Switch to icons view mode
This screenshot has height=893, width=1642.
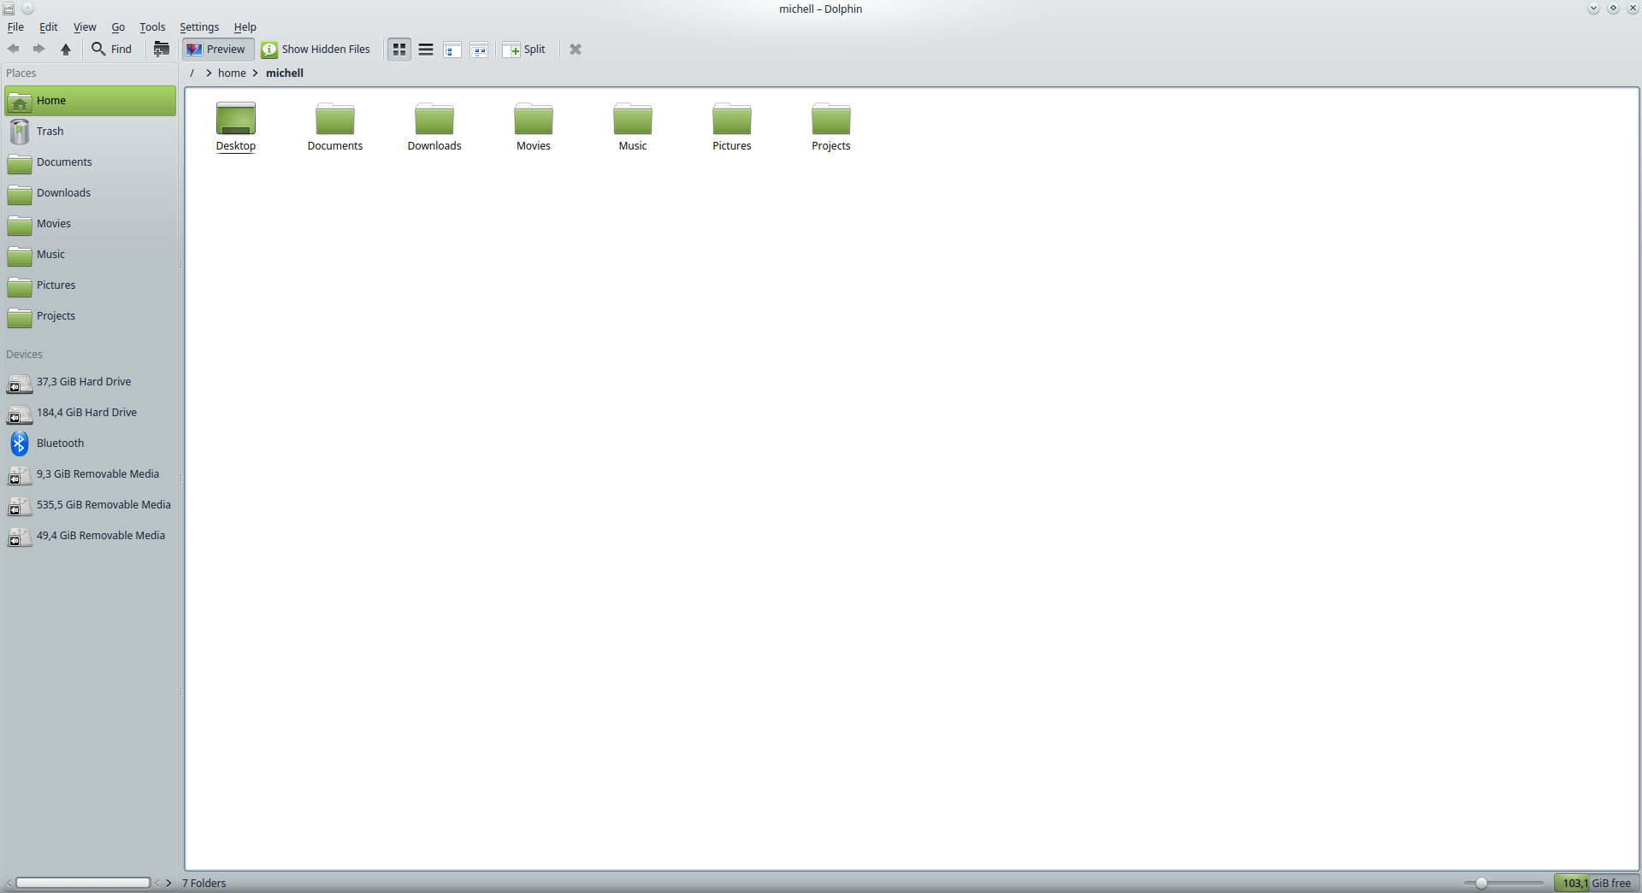click(399, 50)
